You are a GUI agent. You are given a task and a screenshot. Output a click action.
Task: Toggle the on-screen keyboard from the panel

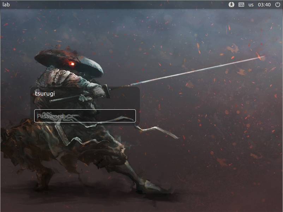point(241,5)
